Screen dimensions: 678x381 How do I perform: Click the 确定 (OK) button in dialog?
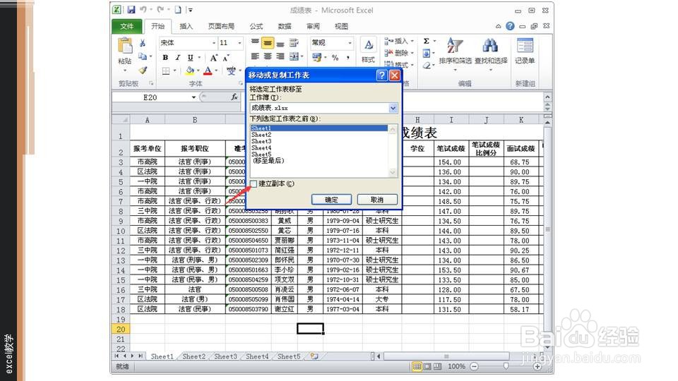[x=331, y=200]
